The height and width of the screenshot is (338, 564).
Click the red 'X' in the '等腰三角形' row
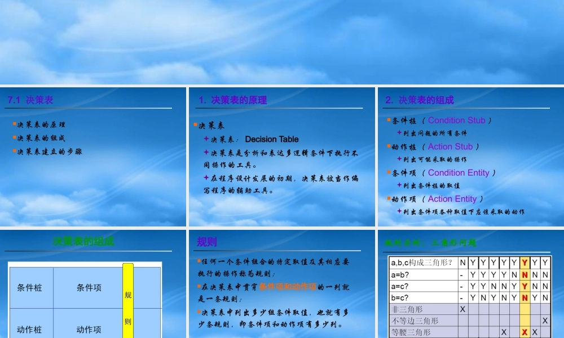click(x=525, y=332)
